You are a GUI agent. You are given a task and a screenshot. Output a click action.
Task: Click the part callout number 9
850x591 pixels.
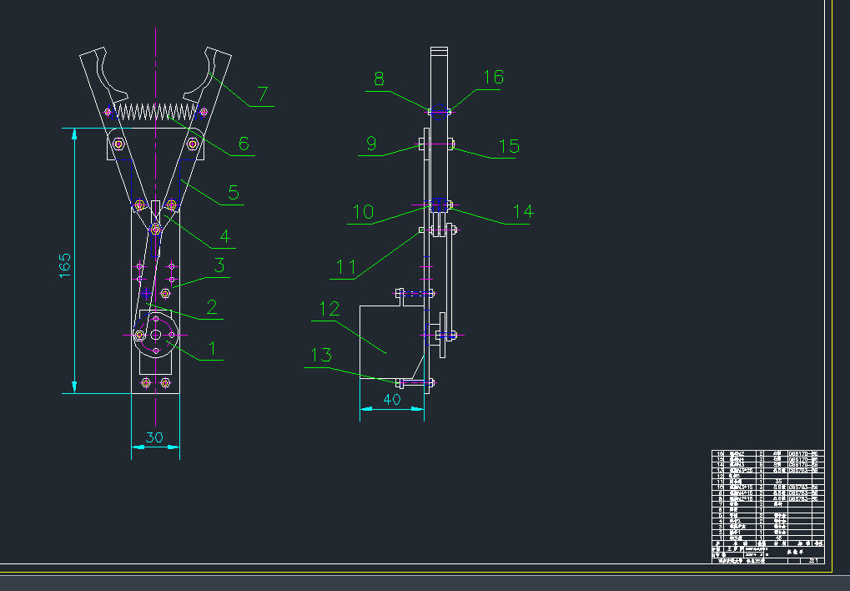tap(372, 144)
